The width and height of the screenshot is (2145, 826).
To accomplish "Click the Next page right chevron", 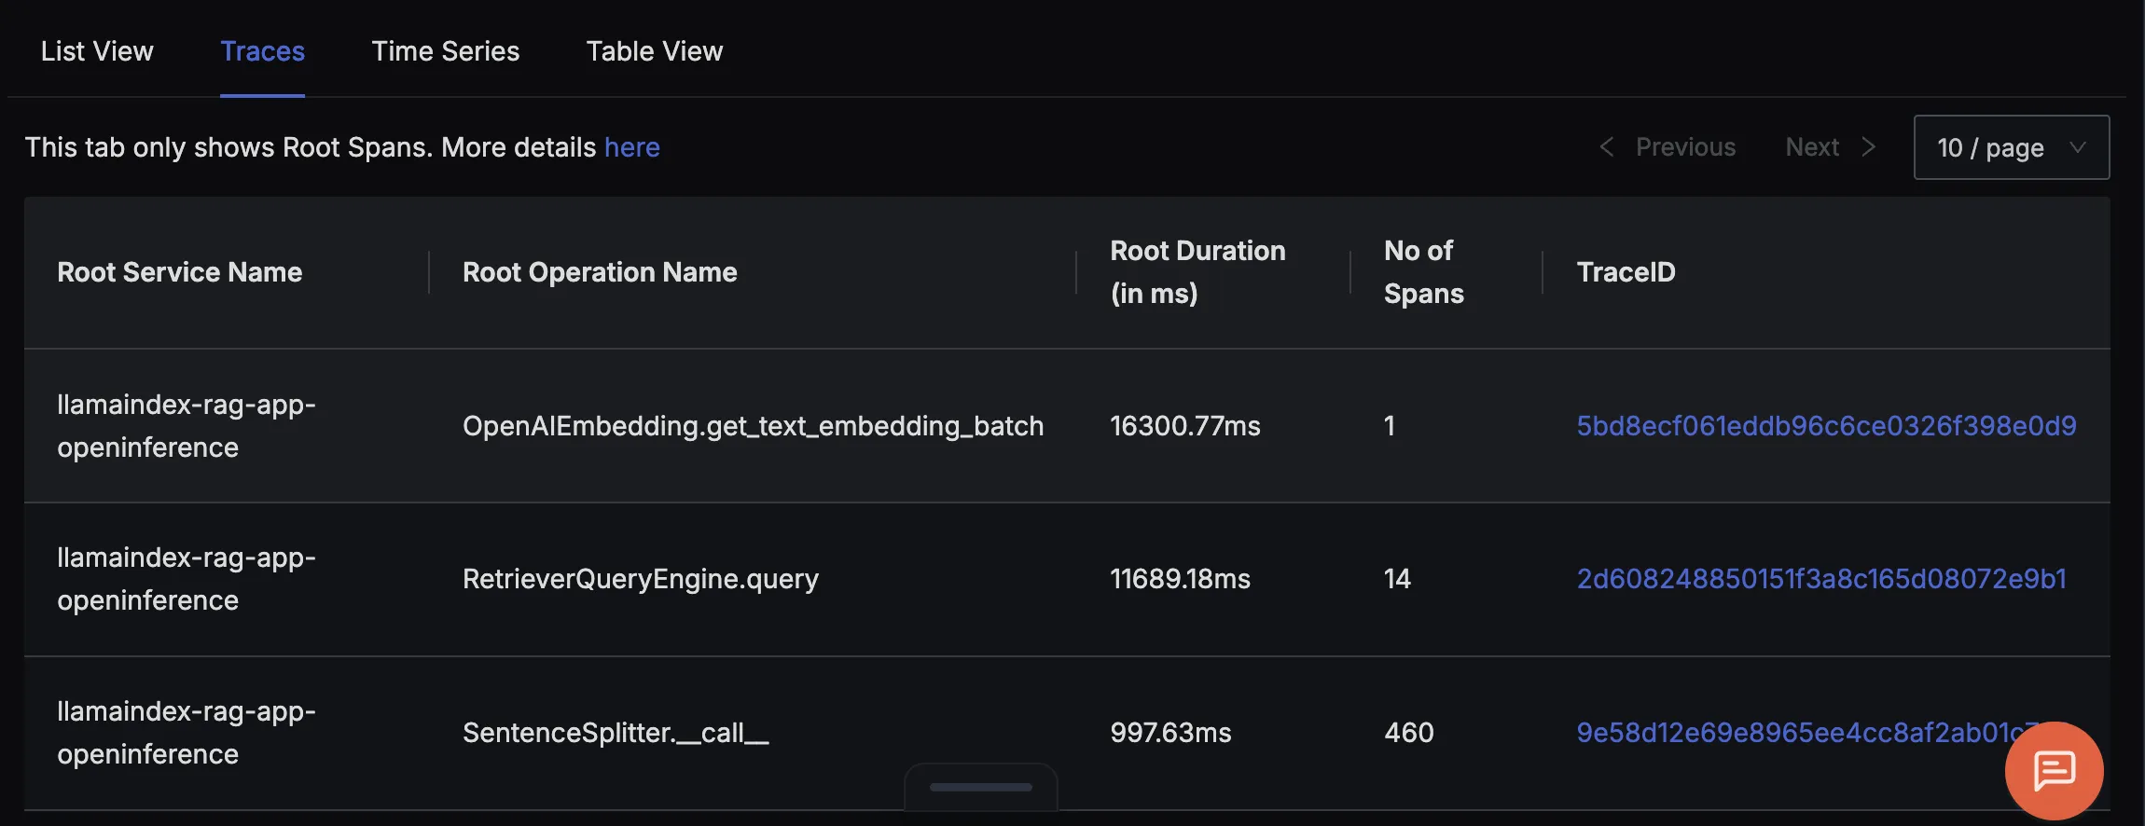I will pyautogui.click(x=1868, y=147).
